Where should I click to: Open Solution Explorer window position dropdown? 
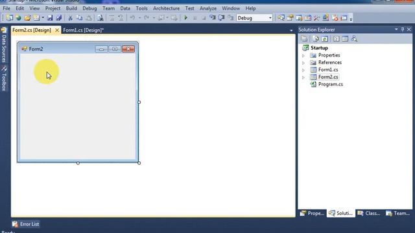[x=396, y=29]
